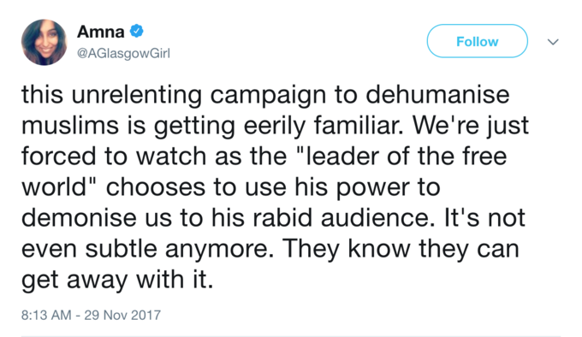
Task: Click the tweet's first line beginning "this unrelenting"
Action: (265, 95)
